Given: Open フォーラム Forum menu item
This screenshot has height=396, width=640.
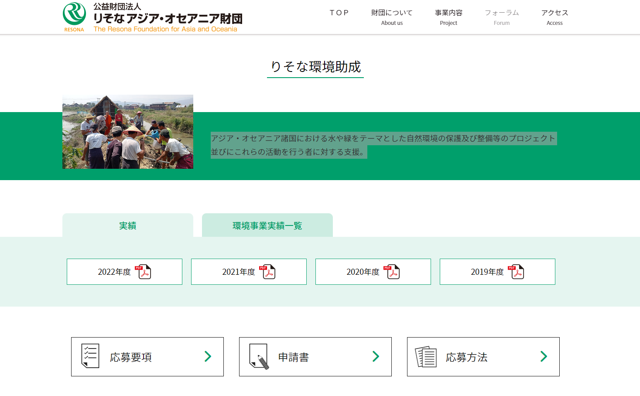Looking at the screenshot, I should (x=502, y=17).
